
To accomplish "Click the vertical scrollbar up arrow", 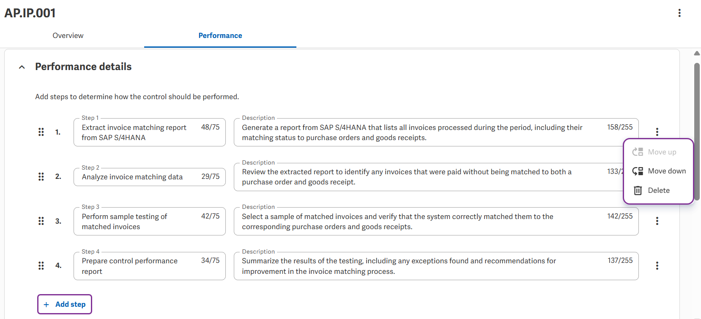I will click(697, 53).
